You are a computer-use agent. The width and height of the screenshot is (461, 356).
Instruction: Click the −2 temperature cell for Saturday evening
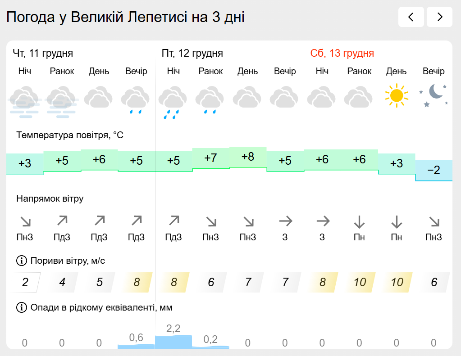(434, 171)
